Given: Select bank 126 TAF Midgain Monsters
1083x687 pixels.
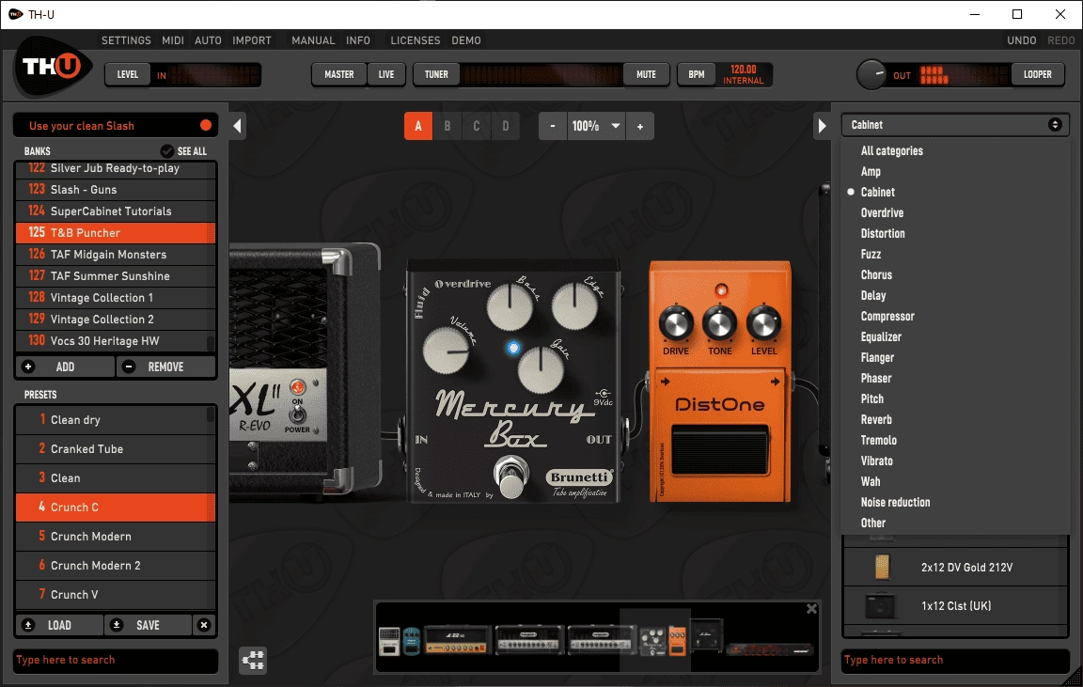Looking at the screenshot, I should [116, 254].
